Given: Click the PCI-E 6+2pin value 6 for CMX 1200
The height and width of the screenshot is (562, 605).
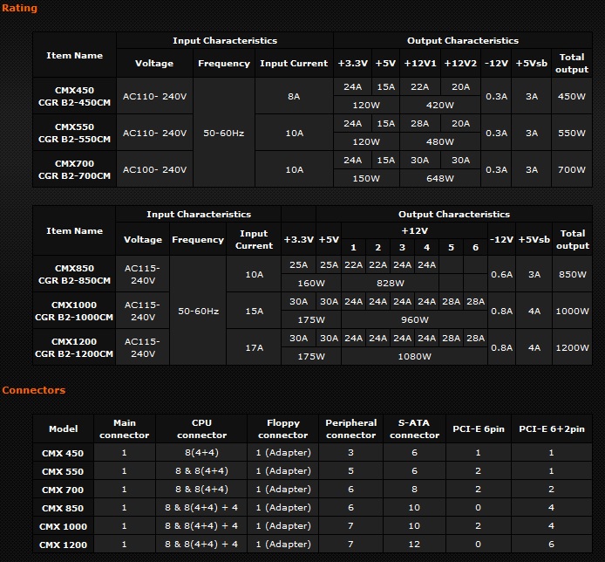Looking at the screenshot, I should tap(551, 545).
